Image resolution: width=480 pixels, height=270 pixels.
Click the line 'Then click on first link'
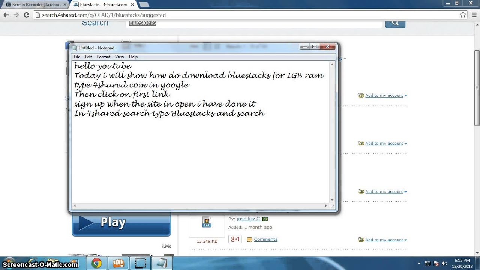[122, 94]
